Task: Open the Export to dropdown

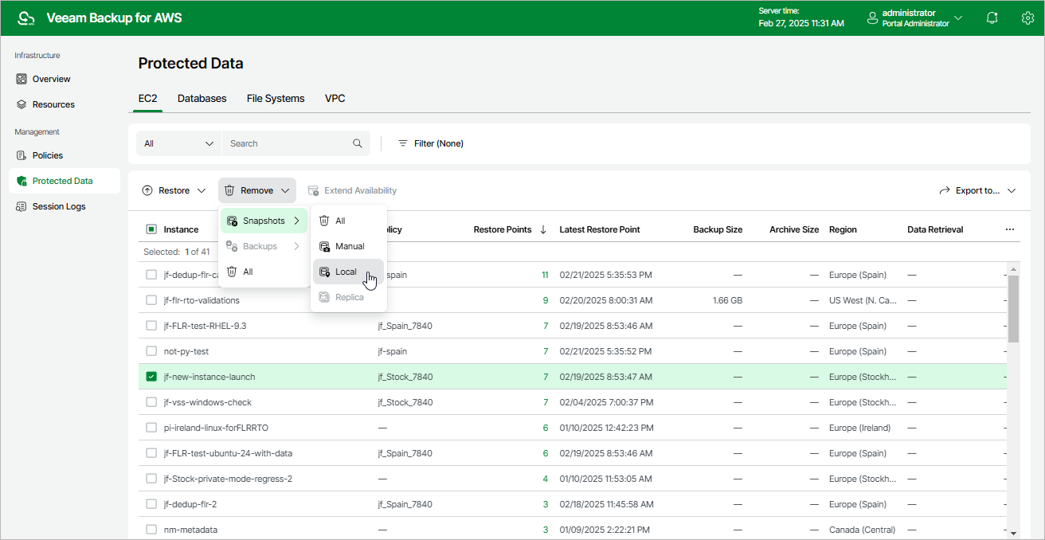Action: [x=977, y=190]
